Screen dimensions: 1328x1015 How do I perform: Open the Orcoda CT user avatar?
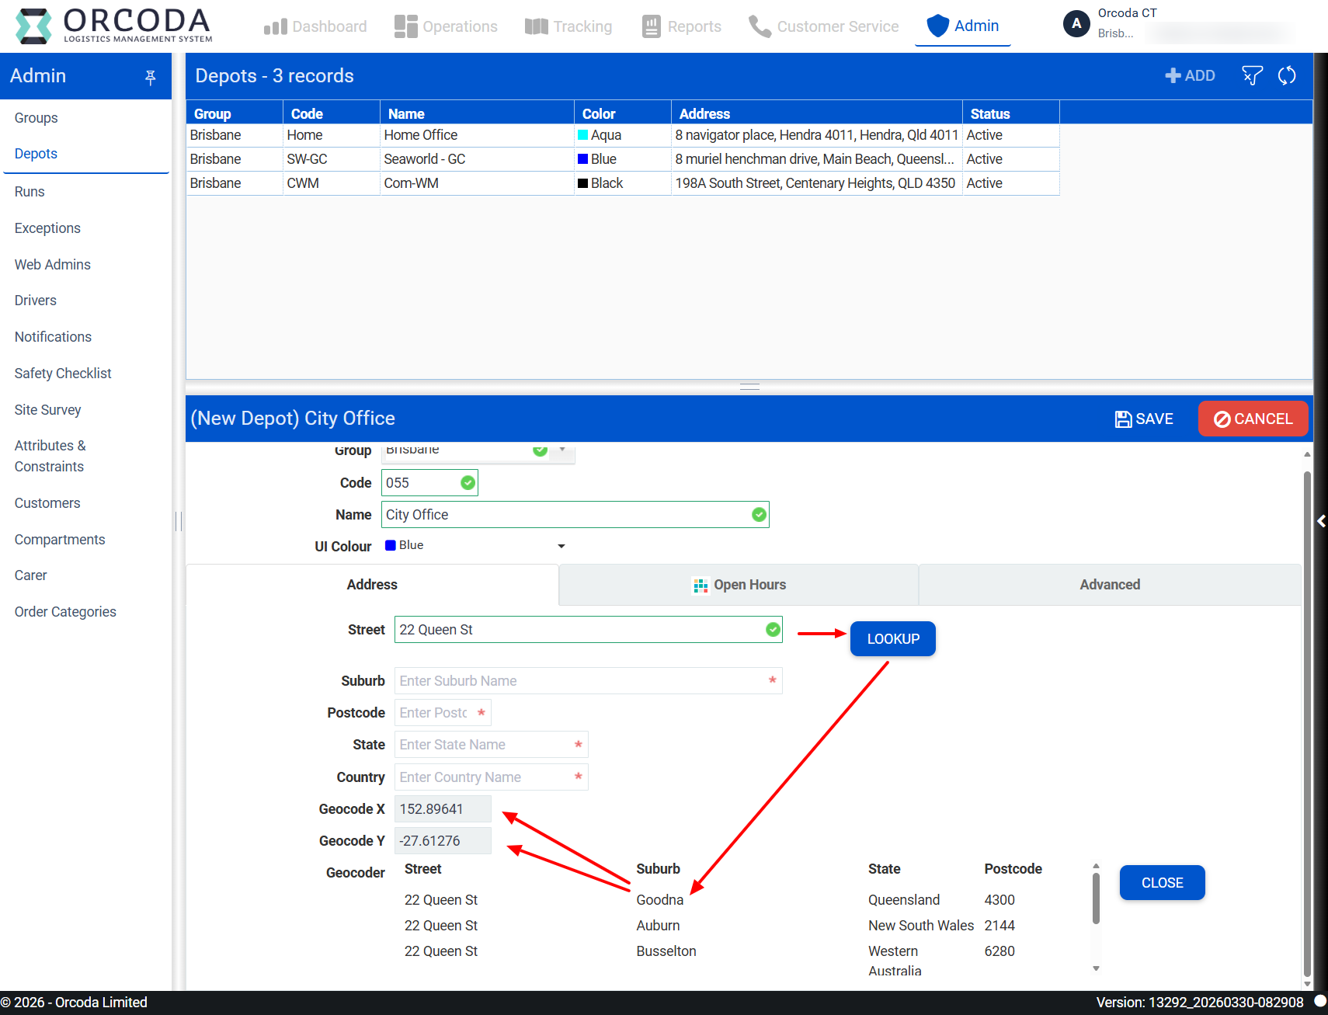click(1076, 24)
